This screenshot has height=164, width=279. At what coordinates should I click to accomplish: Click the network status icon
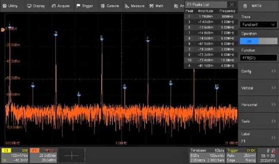[274, 151]
